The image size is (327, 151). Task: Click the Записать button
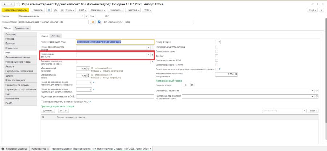coord(37,10)
